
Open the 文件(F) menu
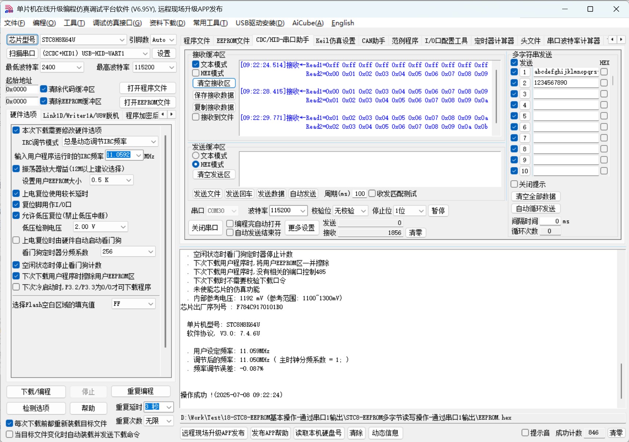click(15, 23)
